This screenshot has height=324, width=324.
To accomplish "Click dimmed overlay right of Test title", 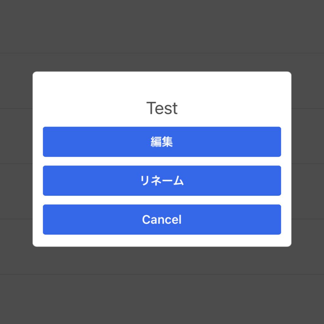I will point(308,108).
